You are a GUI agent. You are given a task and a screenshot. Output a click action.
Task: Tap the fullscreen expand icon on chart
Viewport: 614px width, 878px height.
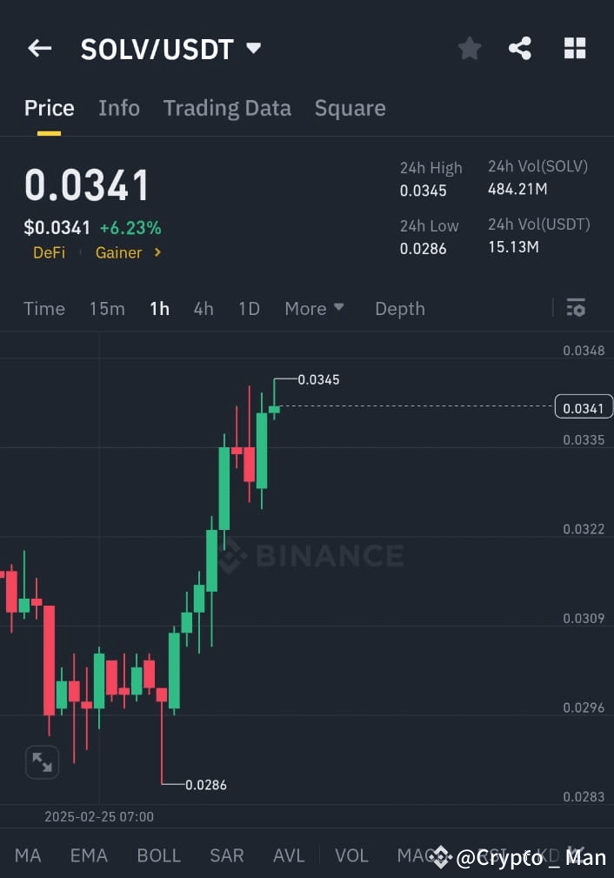(42, 761)
